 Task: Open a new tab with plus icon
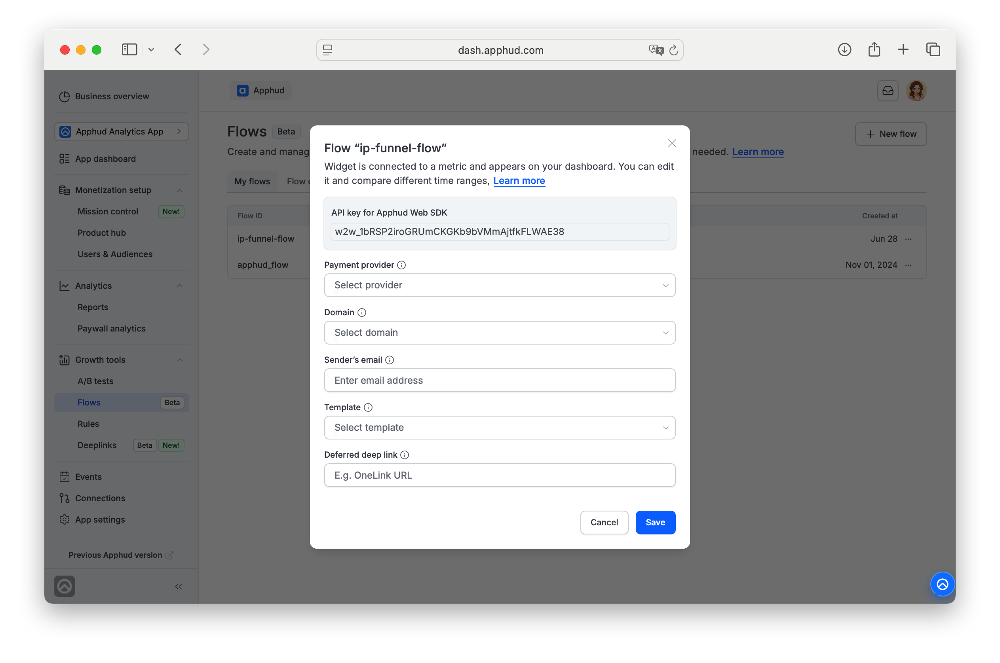point(903,49)
